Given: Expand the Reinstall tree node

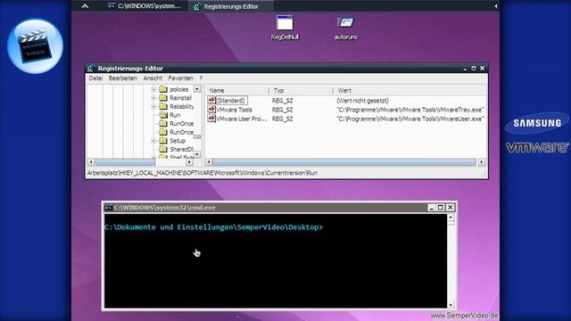Looking at the screenshot, I should (153, 98).
